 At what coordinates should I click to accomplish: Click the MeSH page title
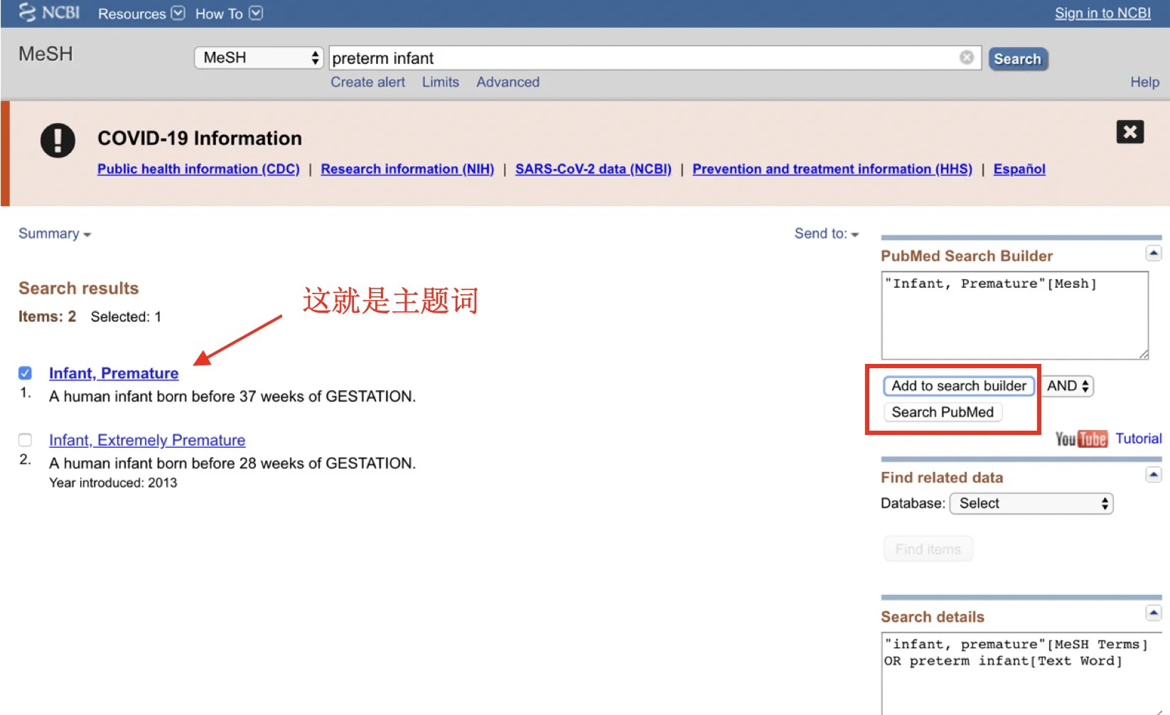(x=45, y=55)
